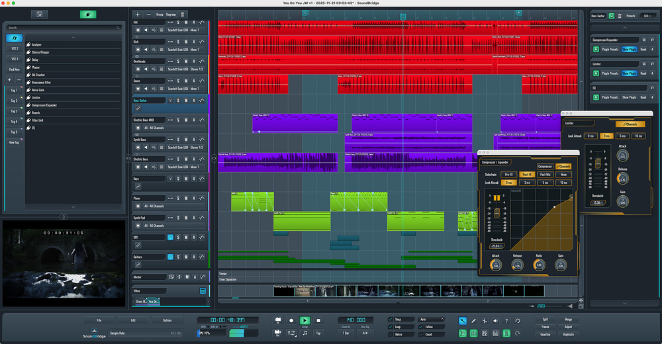Open the FX category in browser
662x344 pixels.
(x=14, y=38)
